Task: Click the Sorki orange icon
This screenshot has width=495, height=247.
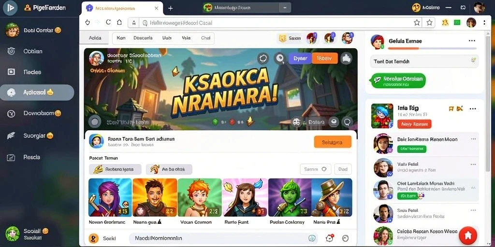Action: (94, 238)
